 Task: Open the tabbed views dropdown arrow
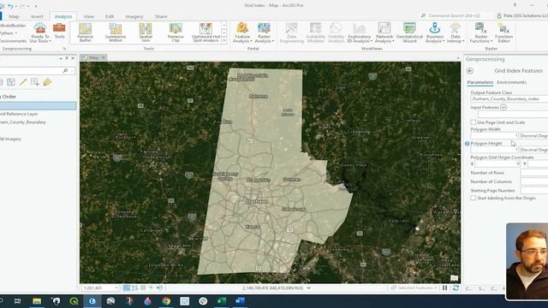[458, 58]
